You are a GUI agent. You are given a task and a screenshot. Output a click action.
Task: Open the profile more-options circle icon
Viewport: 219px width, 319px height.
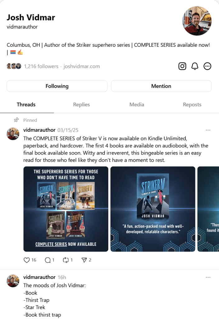(x=207, y=66)
